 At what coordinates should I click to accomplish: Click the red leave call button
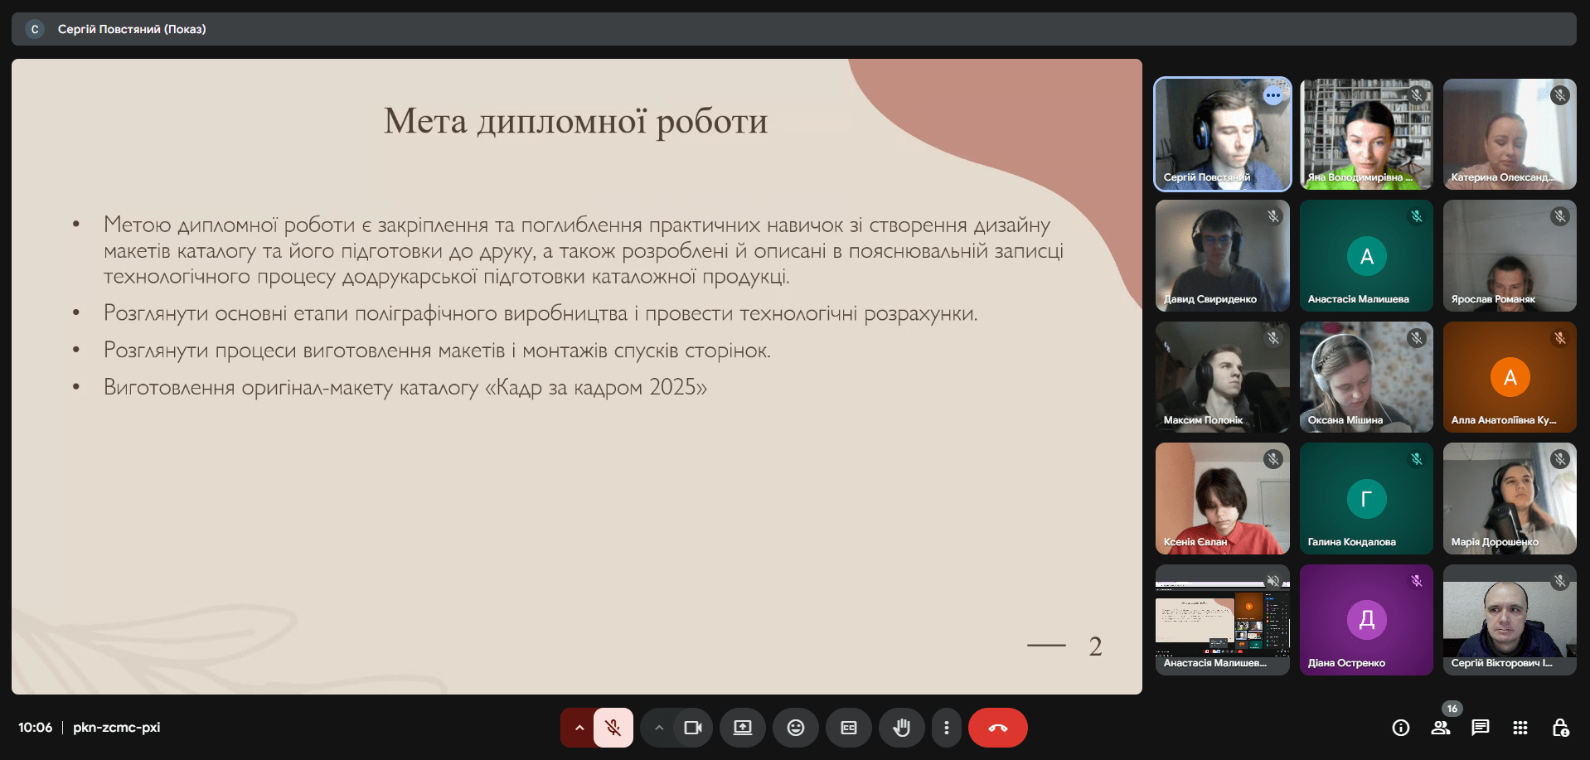[997, 728]
